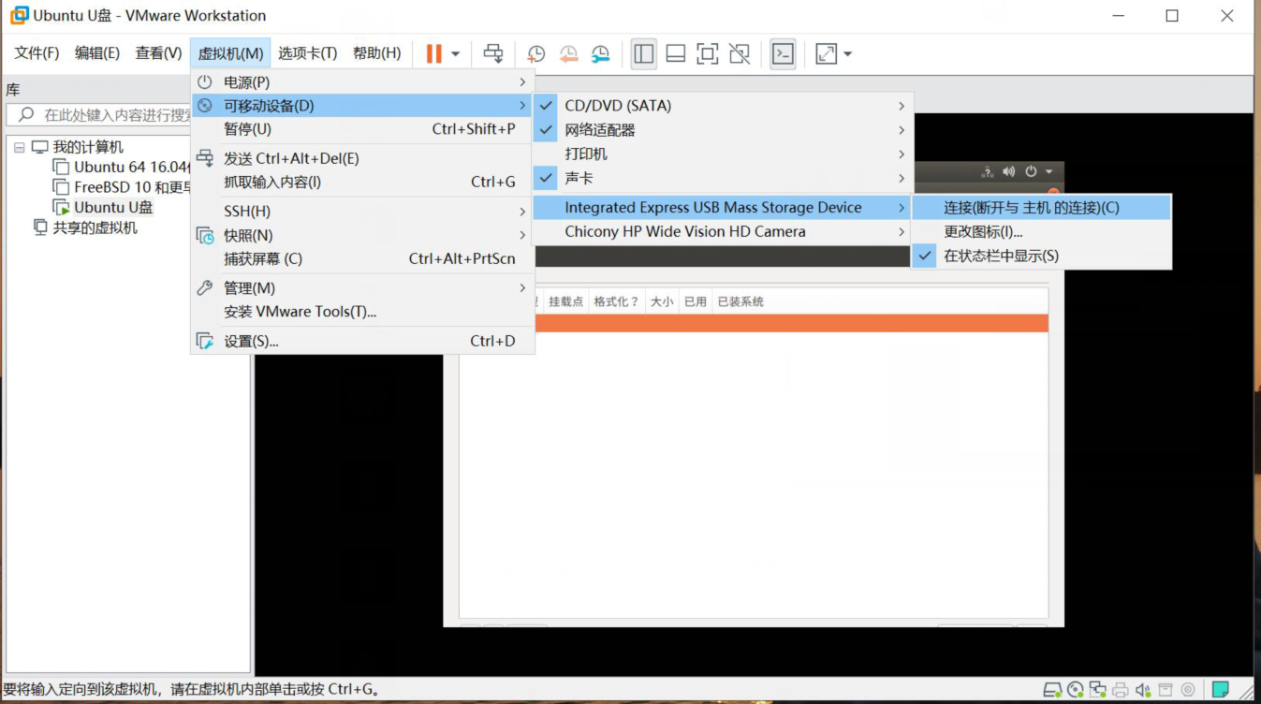This screenshot has width=1261, height=704.
Task: Toggle the library sidebar toolbar icon
Action: click(x=644, y=53)
